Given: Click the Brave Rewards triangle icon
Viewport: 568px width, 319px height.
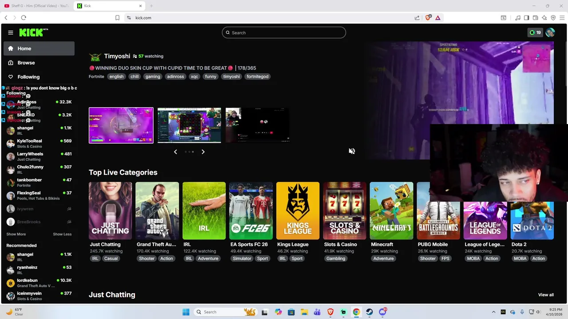Looking at the screenshot, I should [438, 18].
